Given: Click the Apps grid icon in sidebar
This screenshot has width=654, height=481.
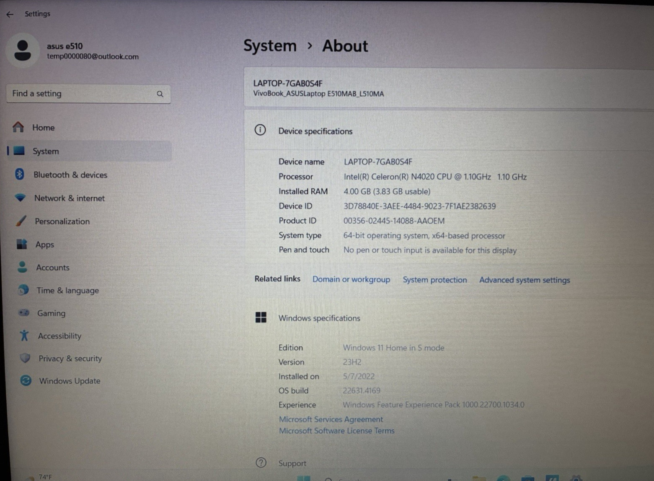Looking at the screenshot, I should (22, 244).
